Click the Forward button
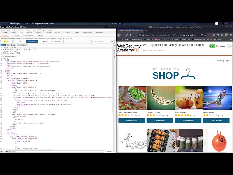This screenshot has width=233, height=175. point(7,42)
